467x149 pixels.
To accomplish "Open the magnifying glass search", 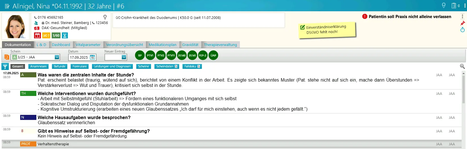I will pos(462,66).
